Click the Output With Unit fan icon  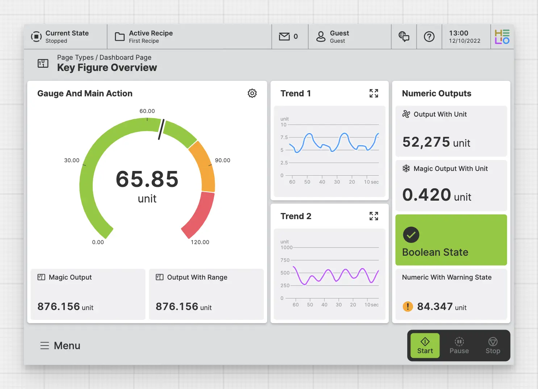point(406,114)
